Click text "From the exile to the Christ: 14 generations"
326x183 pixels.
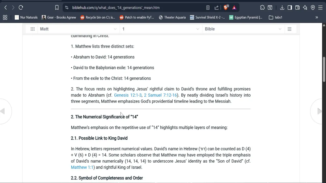[x=112, y=78]
